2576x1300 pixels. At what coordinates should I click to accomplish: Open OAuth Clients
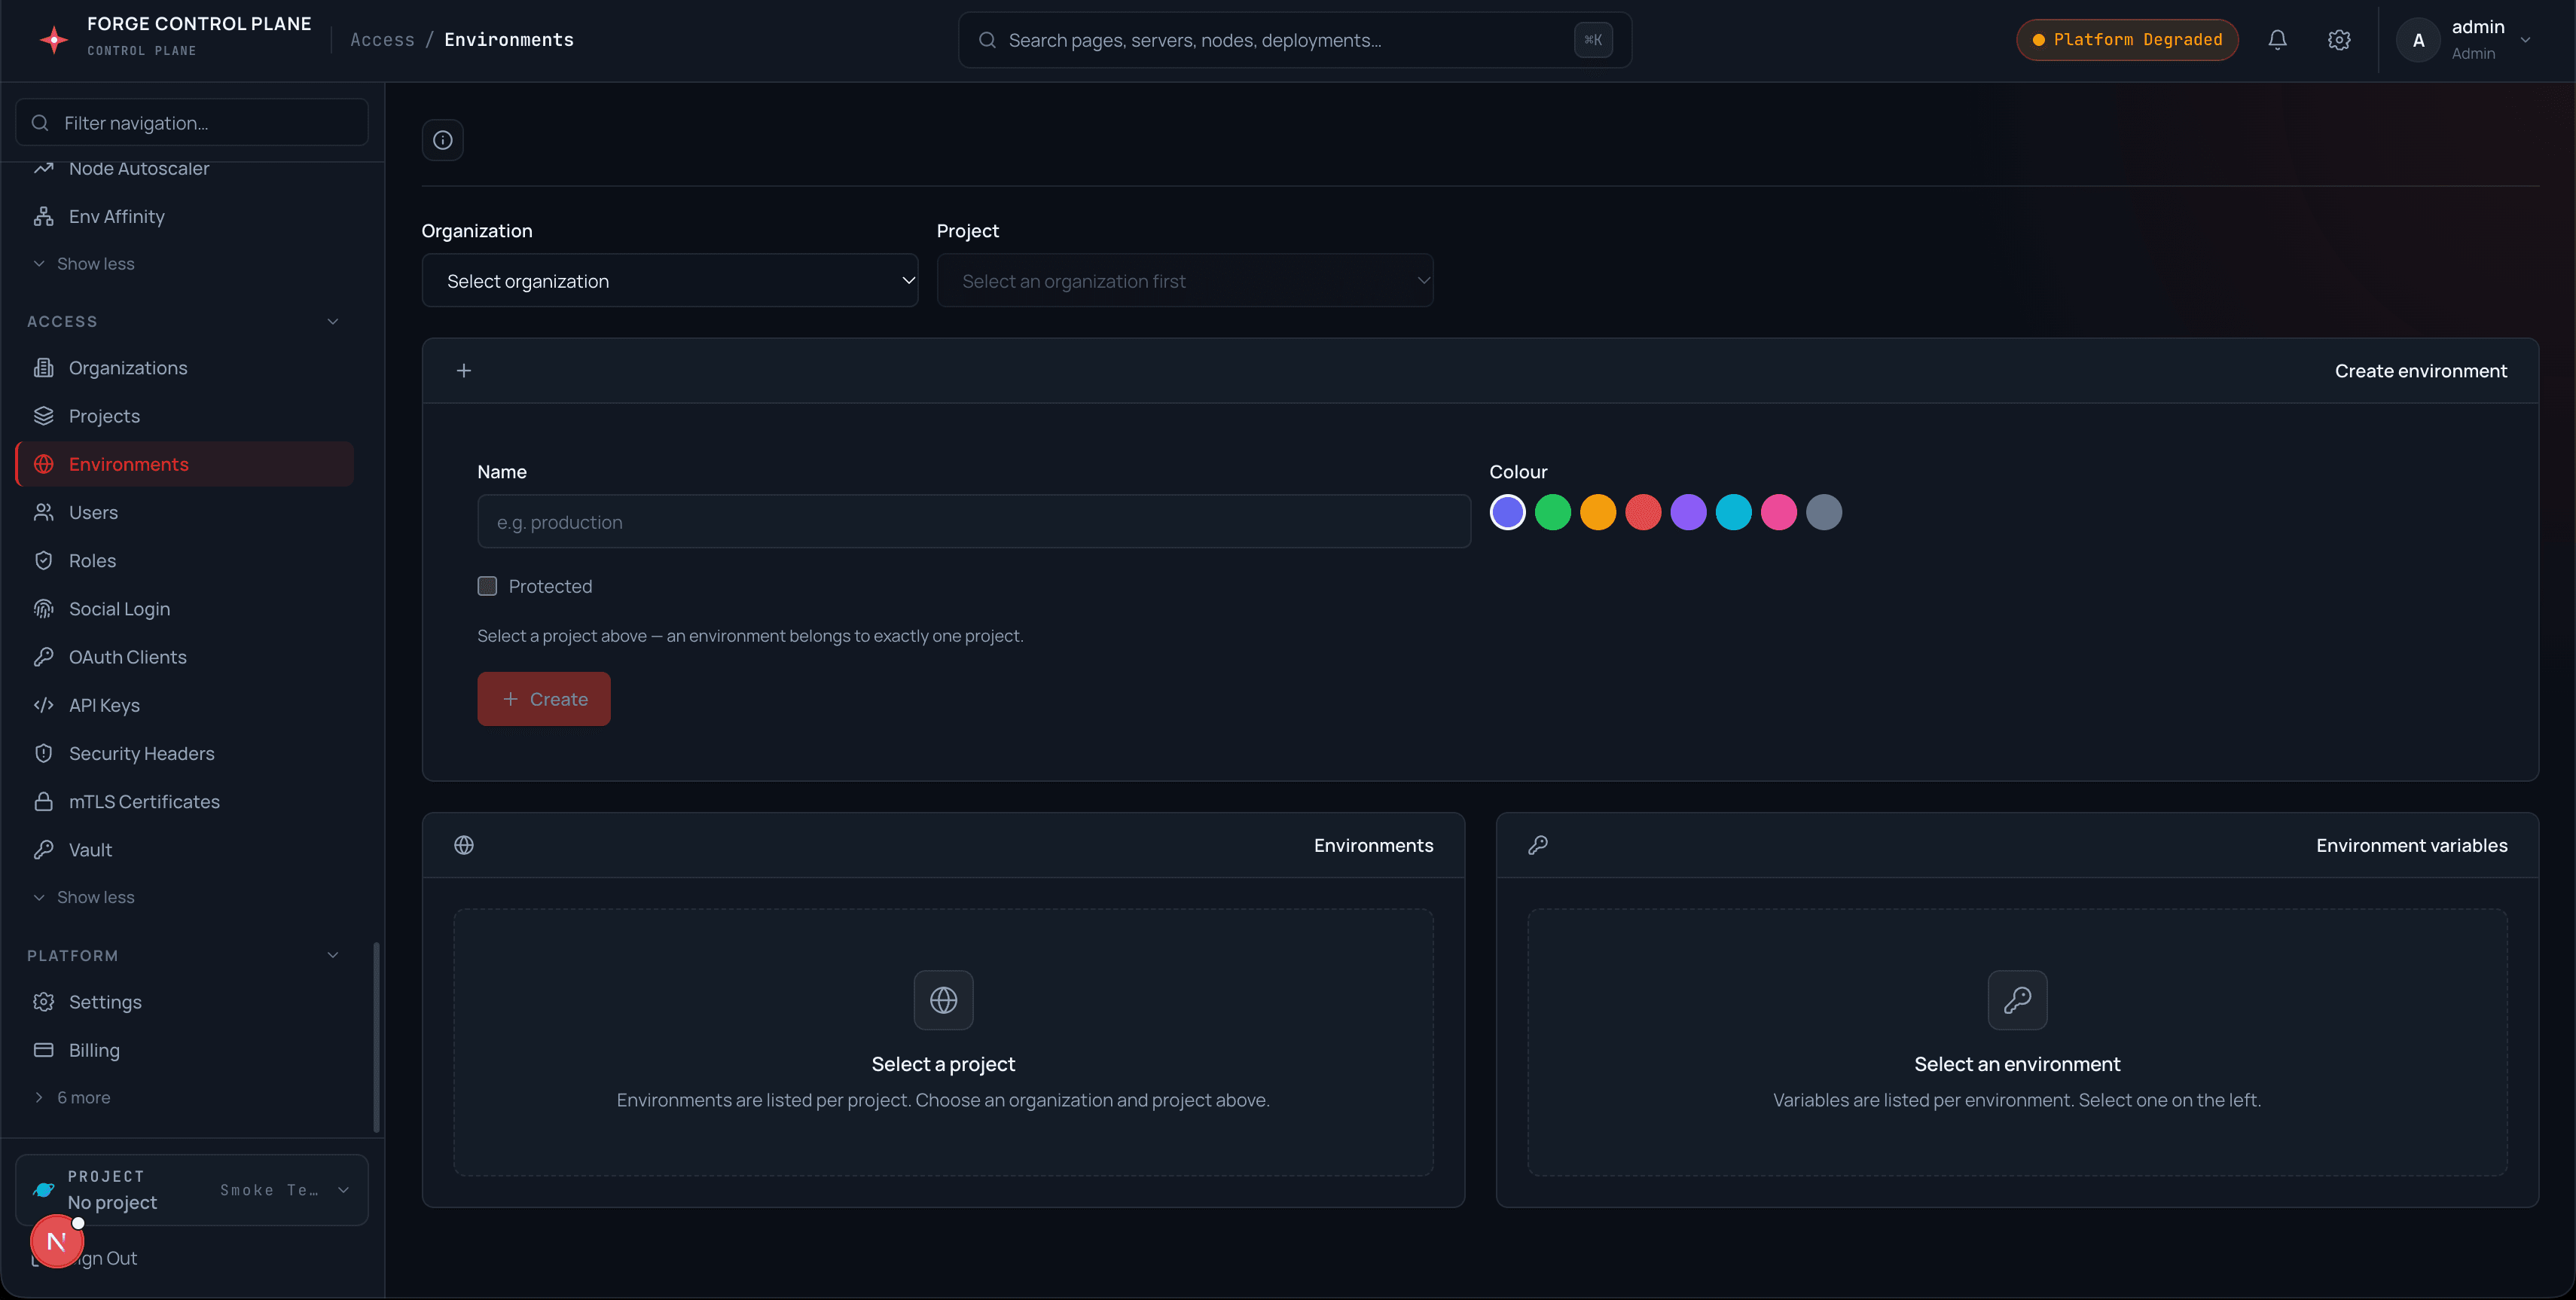click(x=185, y=657)
